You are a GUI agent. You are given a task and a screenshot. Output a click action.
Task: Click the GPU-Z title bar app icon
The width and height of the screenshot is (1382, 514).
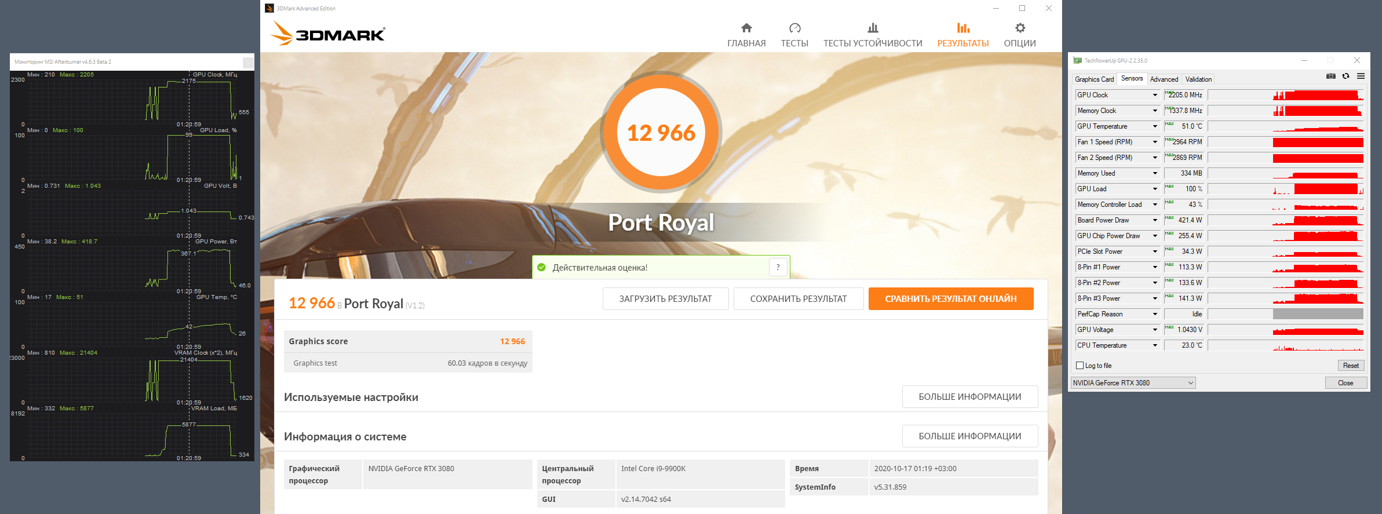pos(1077,60)
